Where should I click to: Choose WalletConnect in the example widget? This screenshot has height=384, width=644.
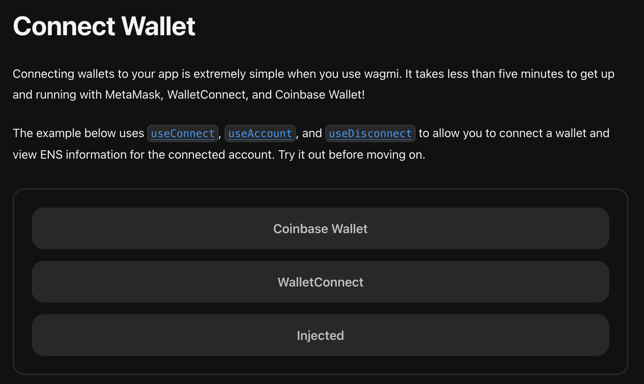coord(321,282)
